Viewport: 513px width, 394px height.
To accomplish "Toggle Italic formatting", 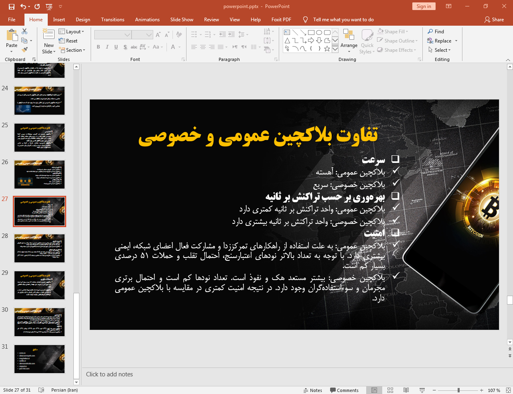I will click(107, 47).
